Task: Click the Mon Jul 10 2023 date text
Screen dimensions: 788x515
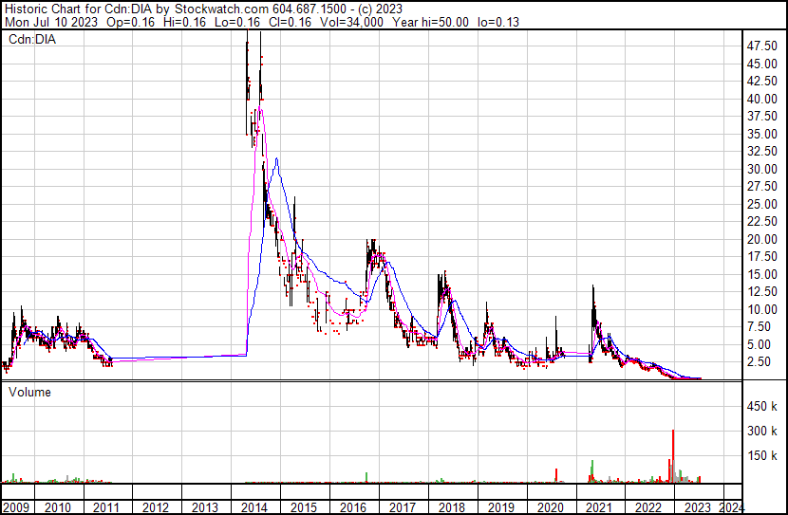Action: pos(49,21)
